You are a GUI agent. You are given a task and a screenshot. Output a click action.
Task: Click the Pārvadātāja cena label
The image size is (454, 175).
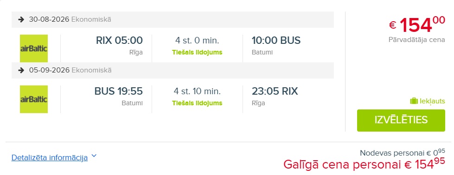[416, 40]
